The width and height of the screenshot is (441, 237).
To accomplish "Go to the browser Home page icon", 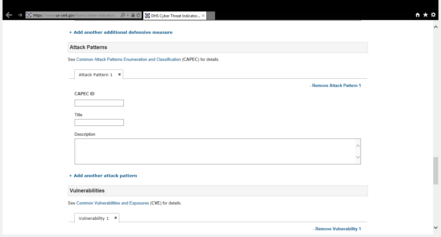I will coord(418,15).
